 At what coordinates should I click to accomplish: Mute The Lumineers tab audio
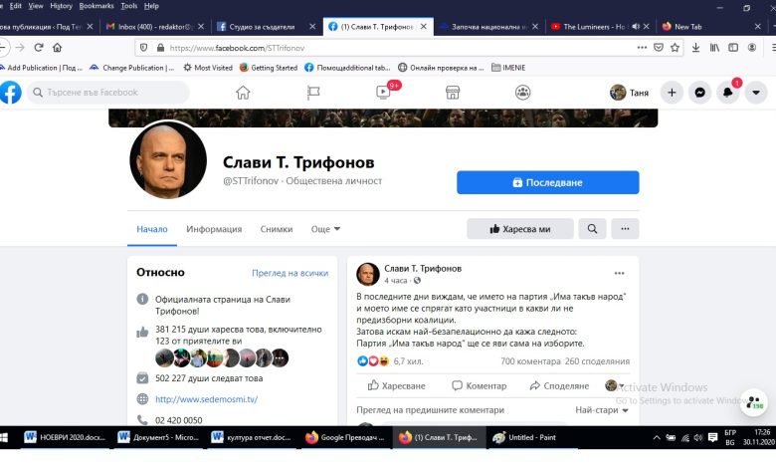point(636,27)
